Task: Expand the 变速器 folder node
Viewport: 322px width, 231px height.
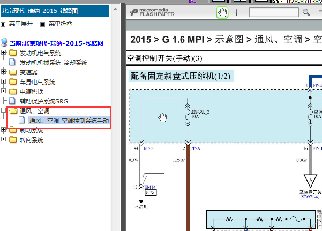Action: [3, 71]
